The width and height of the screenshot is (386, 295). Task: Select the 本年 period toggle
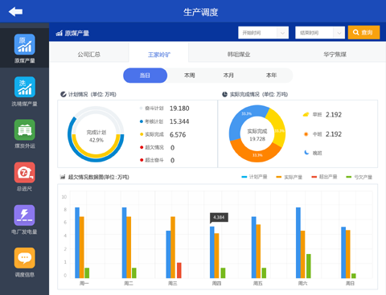[x=271, y=76]
